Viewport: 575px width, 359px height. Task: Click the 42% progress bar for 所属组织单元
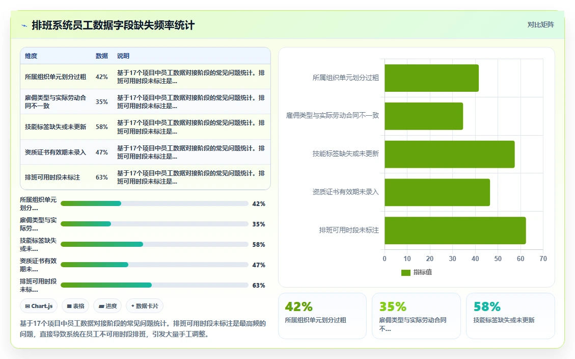154,203
